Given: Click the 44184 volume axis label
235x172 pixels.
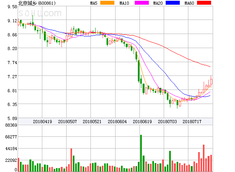Looking at the screenshot, I should (x=11, y=149).
